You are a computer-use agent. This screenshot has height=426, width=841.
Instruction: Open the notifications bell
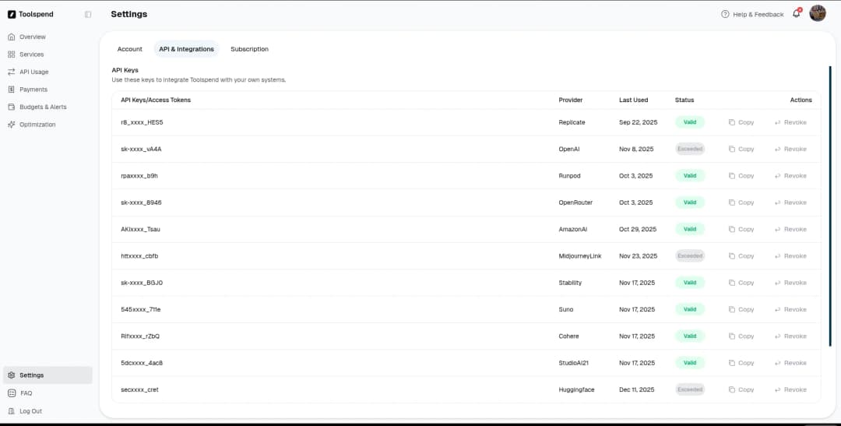[x=797, y=14]
